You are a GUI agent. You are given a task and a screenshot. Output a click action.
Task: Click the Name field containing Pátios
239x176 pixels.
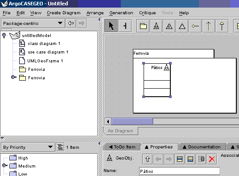coord(180,171)
